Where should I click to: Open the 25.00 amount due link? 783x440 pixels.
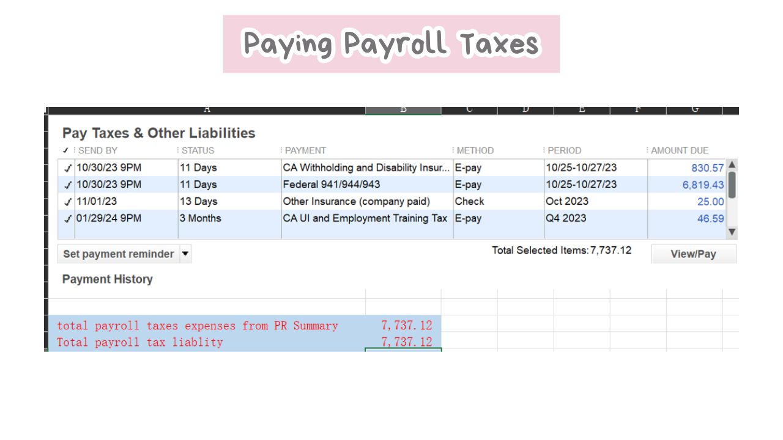(x=711, y=202)
